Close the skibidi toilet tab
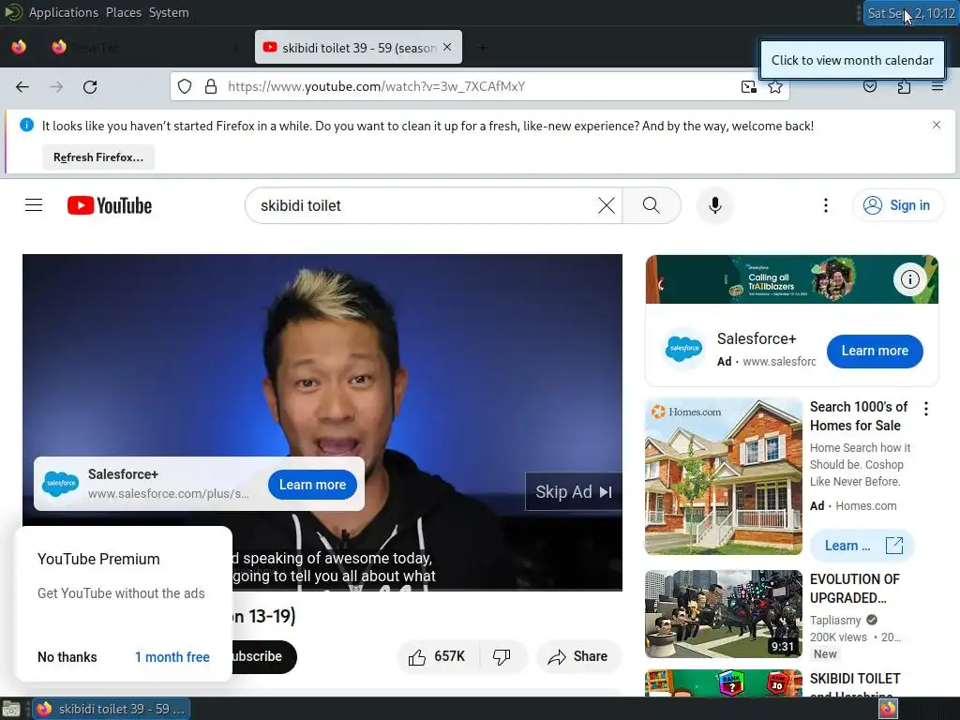This screenshot has width=960, height=720. [x=447, y=47]
